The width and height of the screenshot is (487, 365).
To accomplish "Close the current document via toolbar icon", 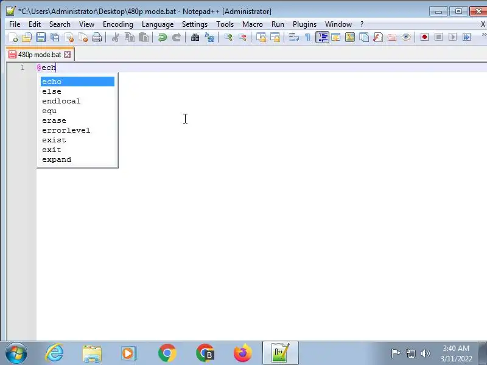I will point(69,38).
